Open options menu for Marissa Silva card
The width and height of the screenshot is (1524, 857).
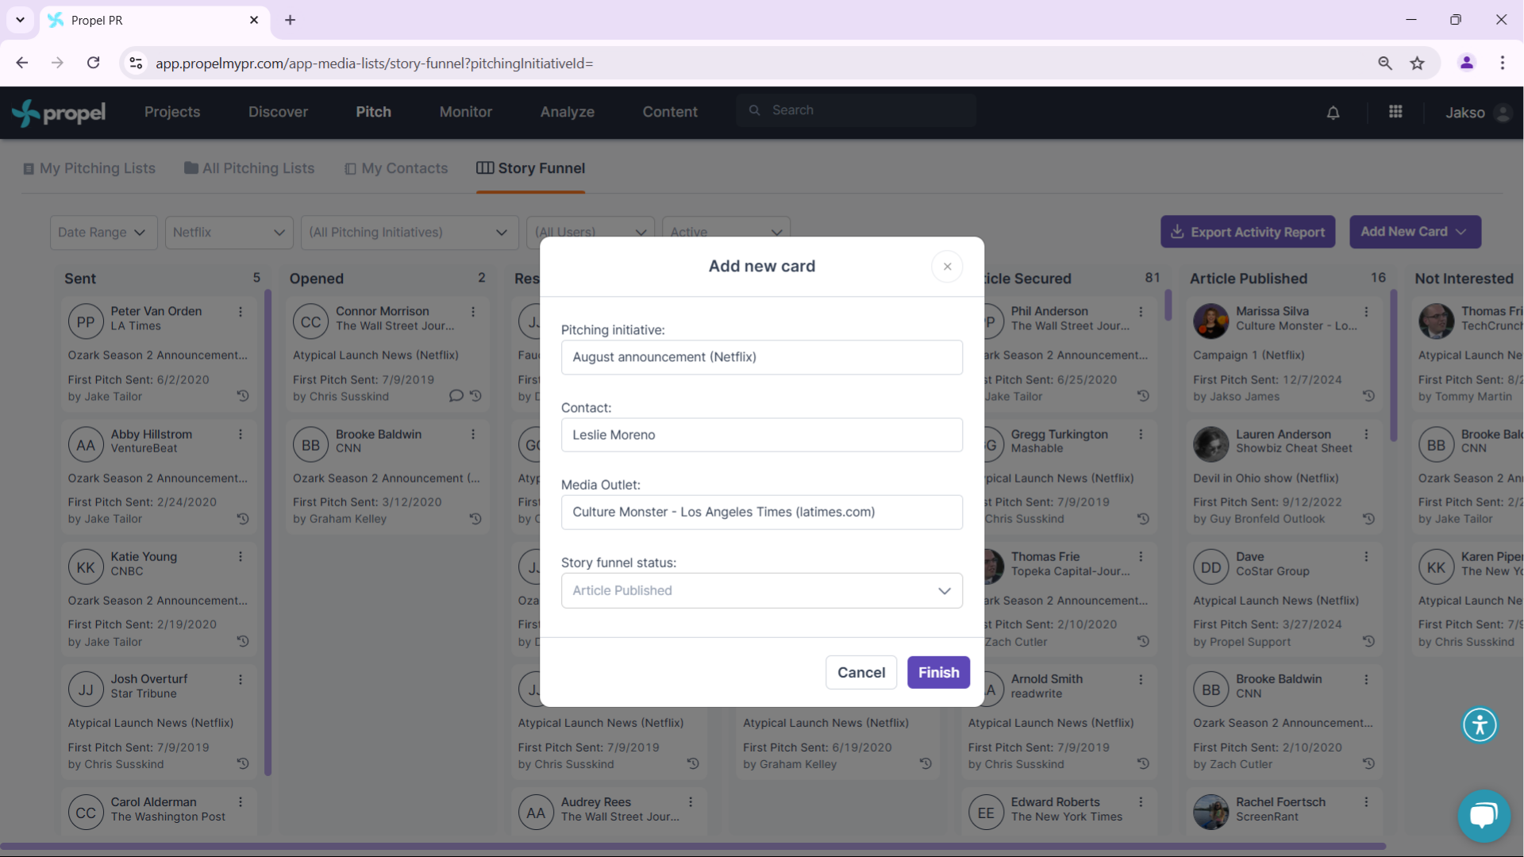click(x=1367, y=312)
